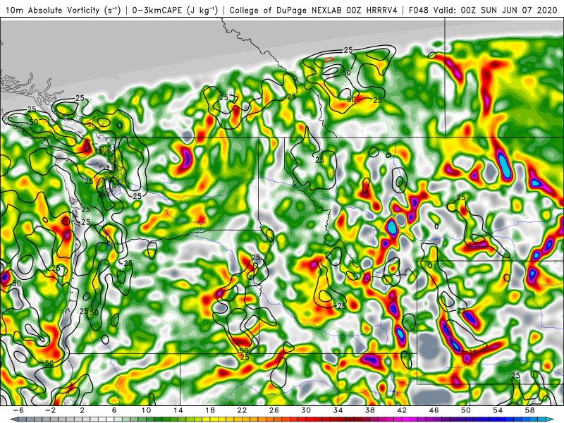Click the "0-3kmCAPE (J kg⁻¹)" title text
The image size is (564, 423).
click(175, 10)
